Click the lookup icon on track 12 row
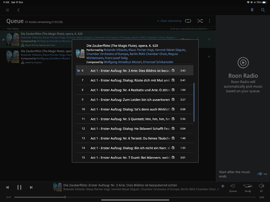 pos(173,128)
